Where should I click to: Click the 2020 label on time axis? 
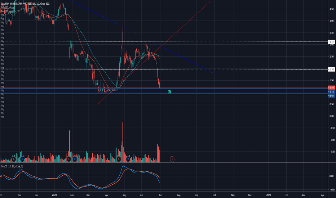(x=54, y=195)
